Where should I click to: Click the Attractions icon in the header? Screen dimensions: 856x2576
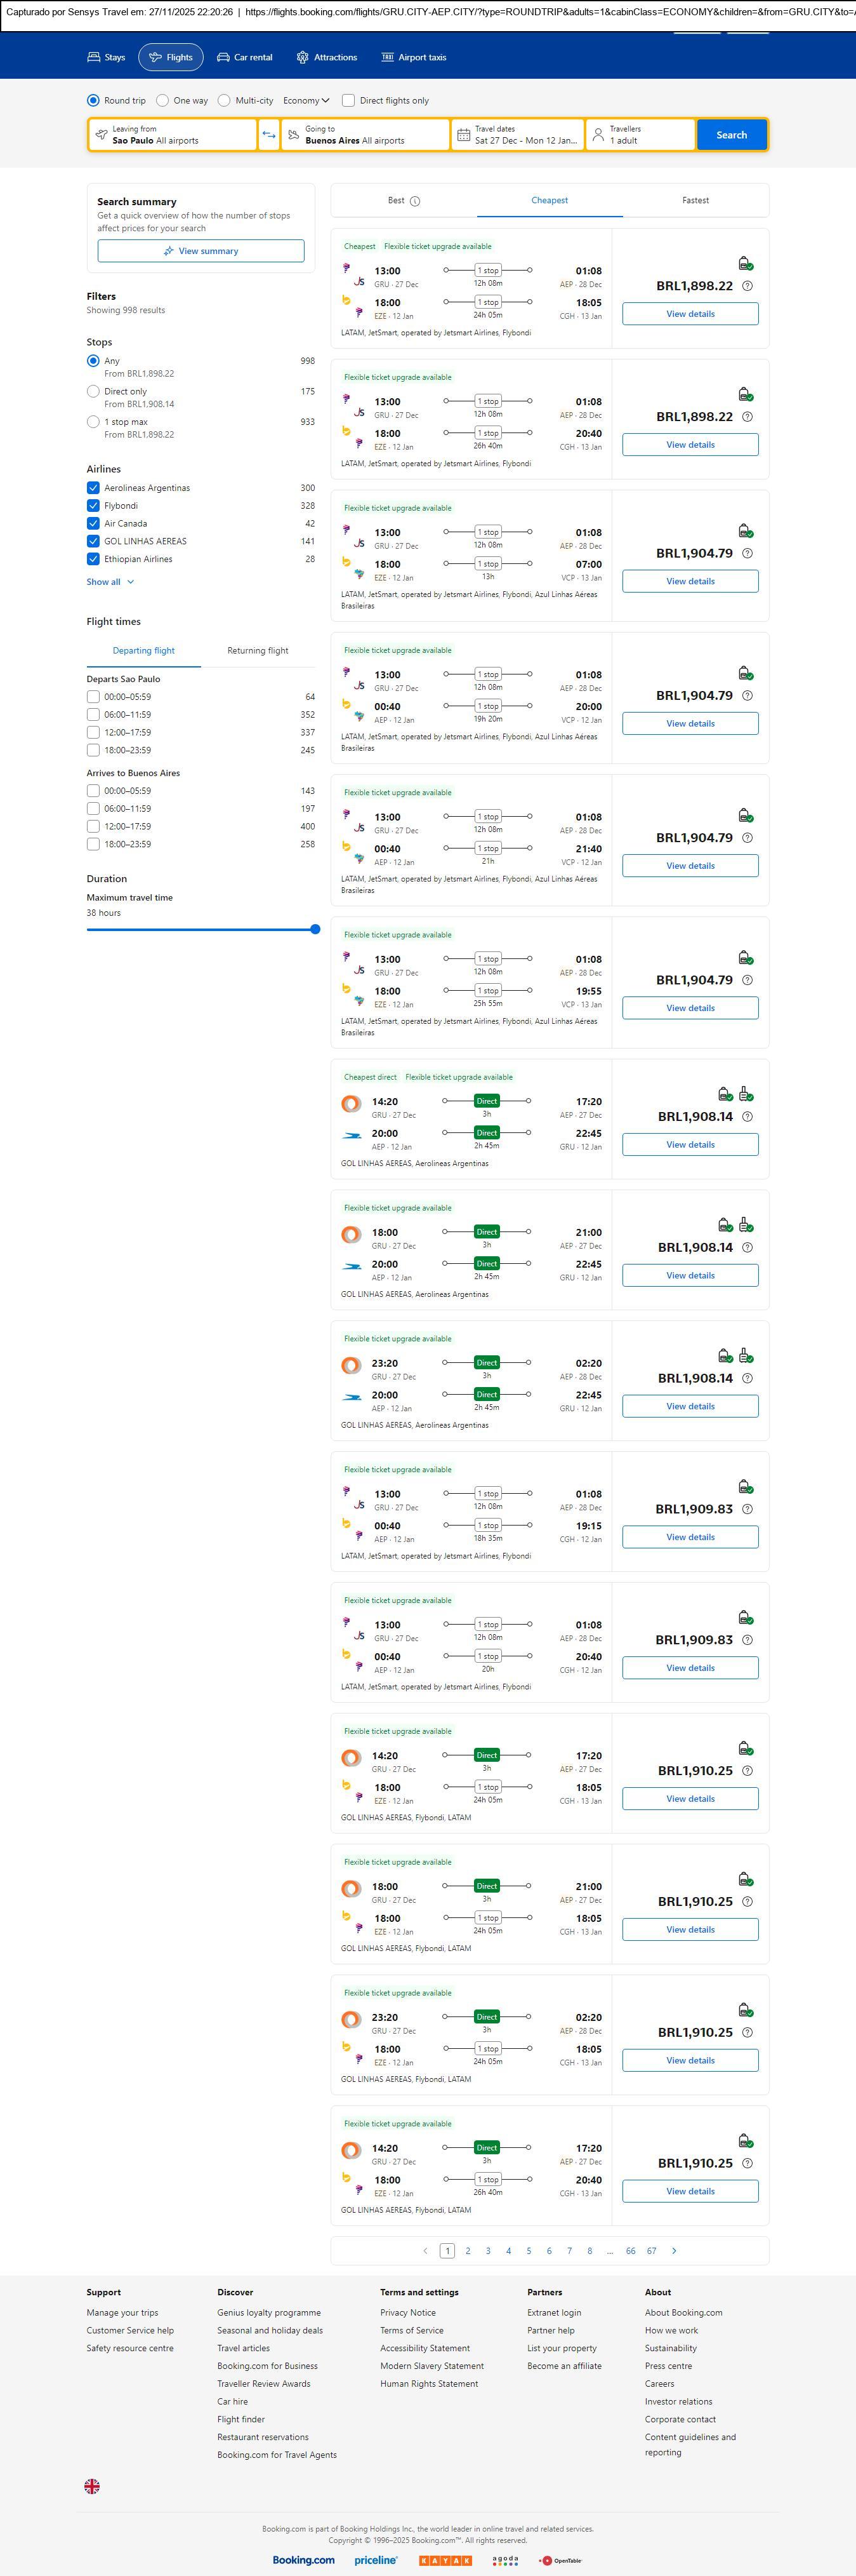tap(303, 58)
